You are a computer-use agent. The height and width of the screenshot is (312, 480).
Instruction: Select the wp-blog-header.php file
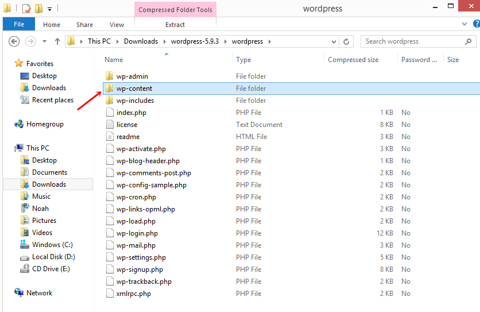pos(148,161)
